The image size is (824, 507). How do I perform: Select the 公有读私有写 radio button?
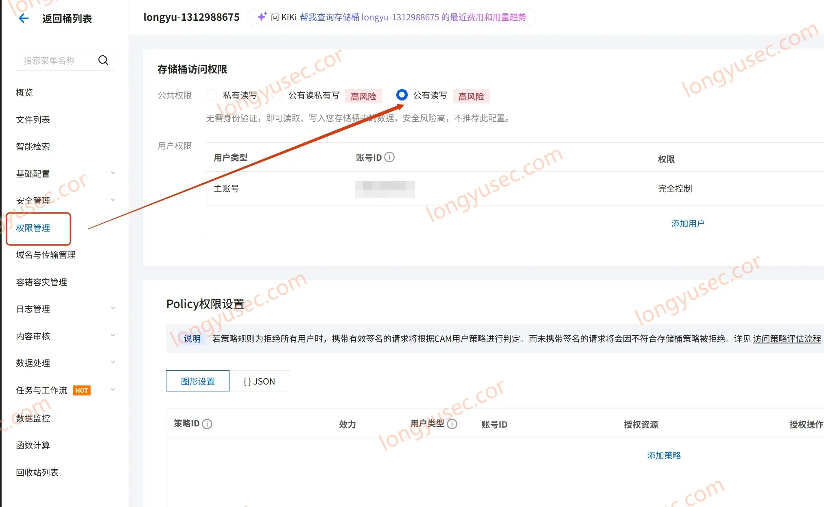(x=278, y=95)
